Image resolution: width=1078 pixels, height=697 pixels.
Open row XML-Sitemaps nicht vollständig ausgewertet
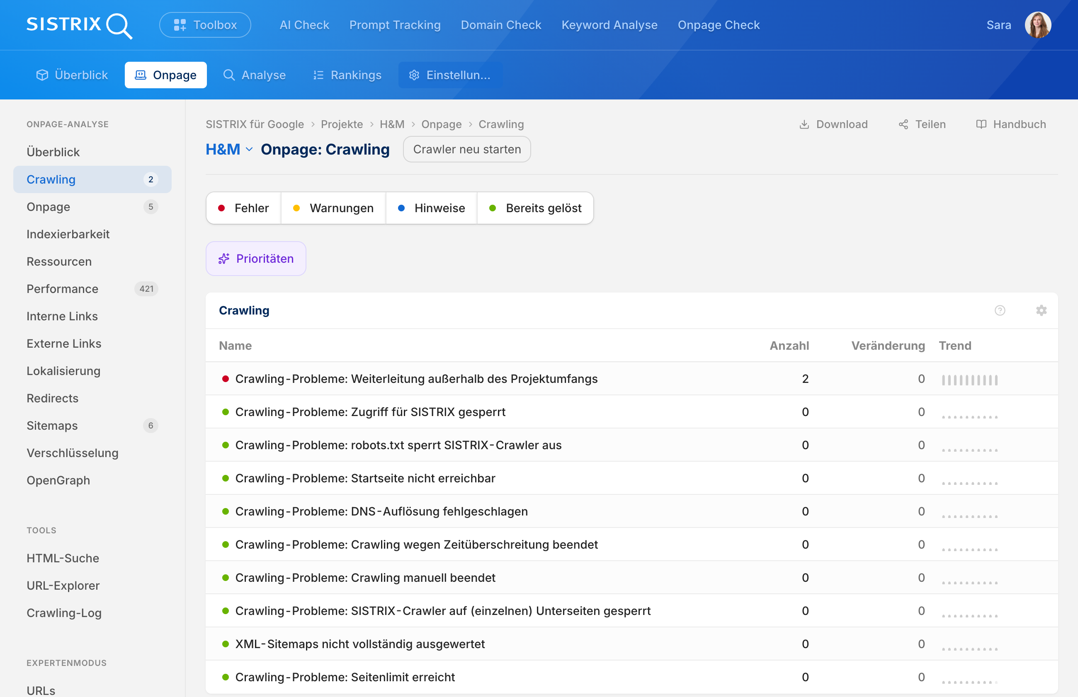pos(631,644)
